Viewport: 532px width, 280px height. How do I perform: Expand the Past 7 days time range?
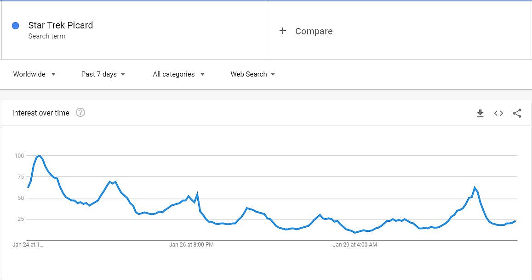point(103,74)
